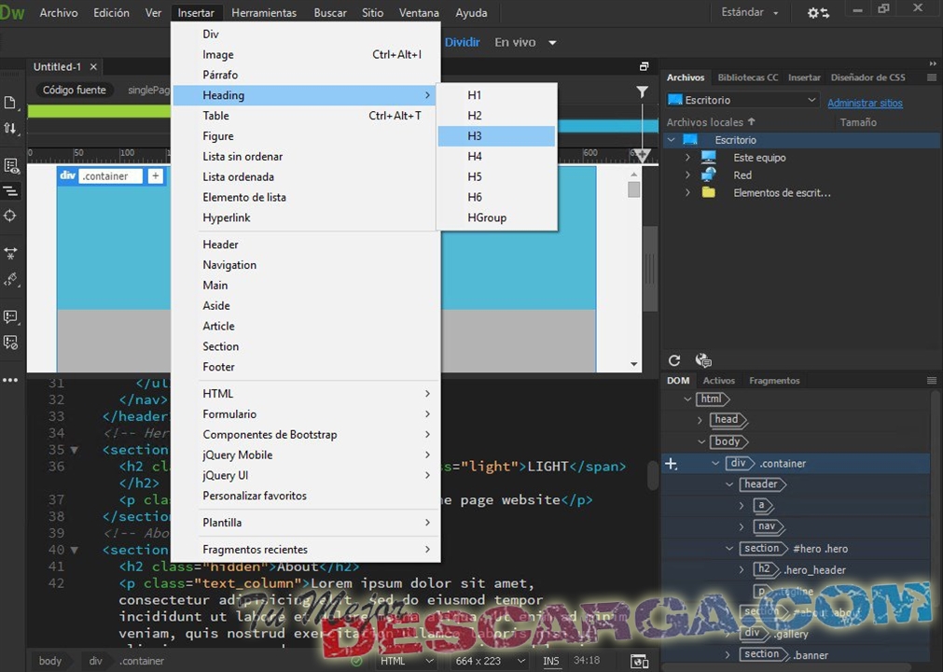Expand the nav node in DOM

742,527
